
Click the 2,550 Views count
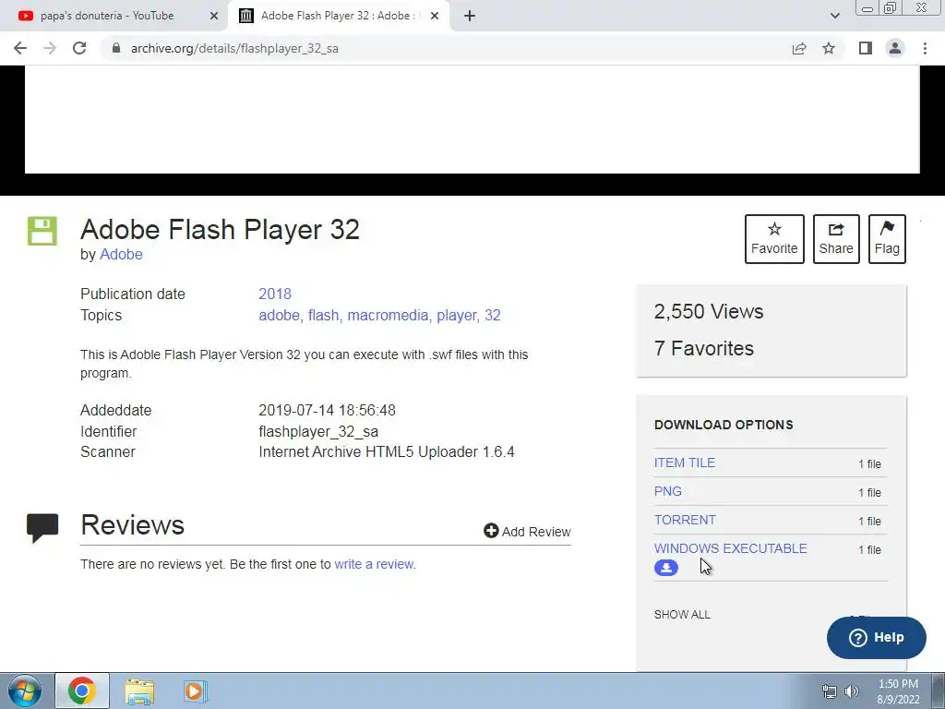[709, 311]
